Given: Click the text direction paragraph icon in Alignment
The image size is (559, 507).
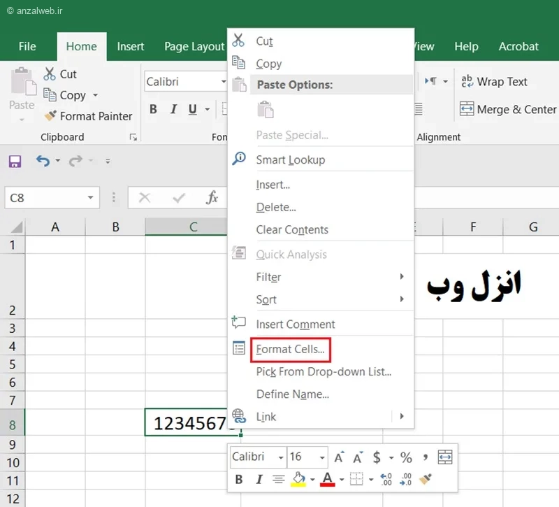Looking at the screenshot, I should (x=430, y=81).
